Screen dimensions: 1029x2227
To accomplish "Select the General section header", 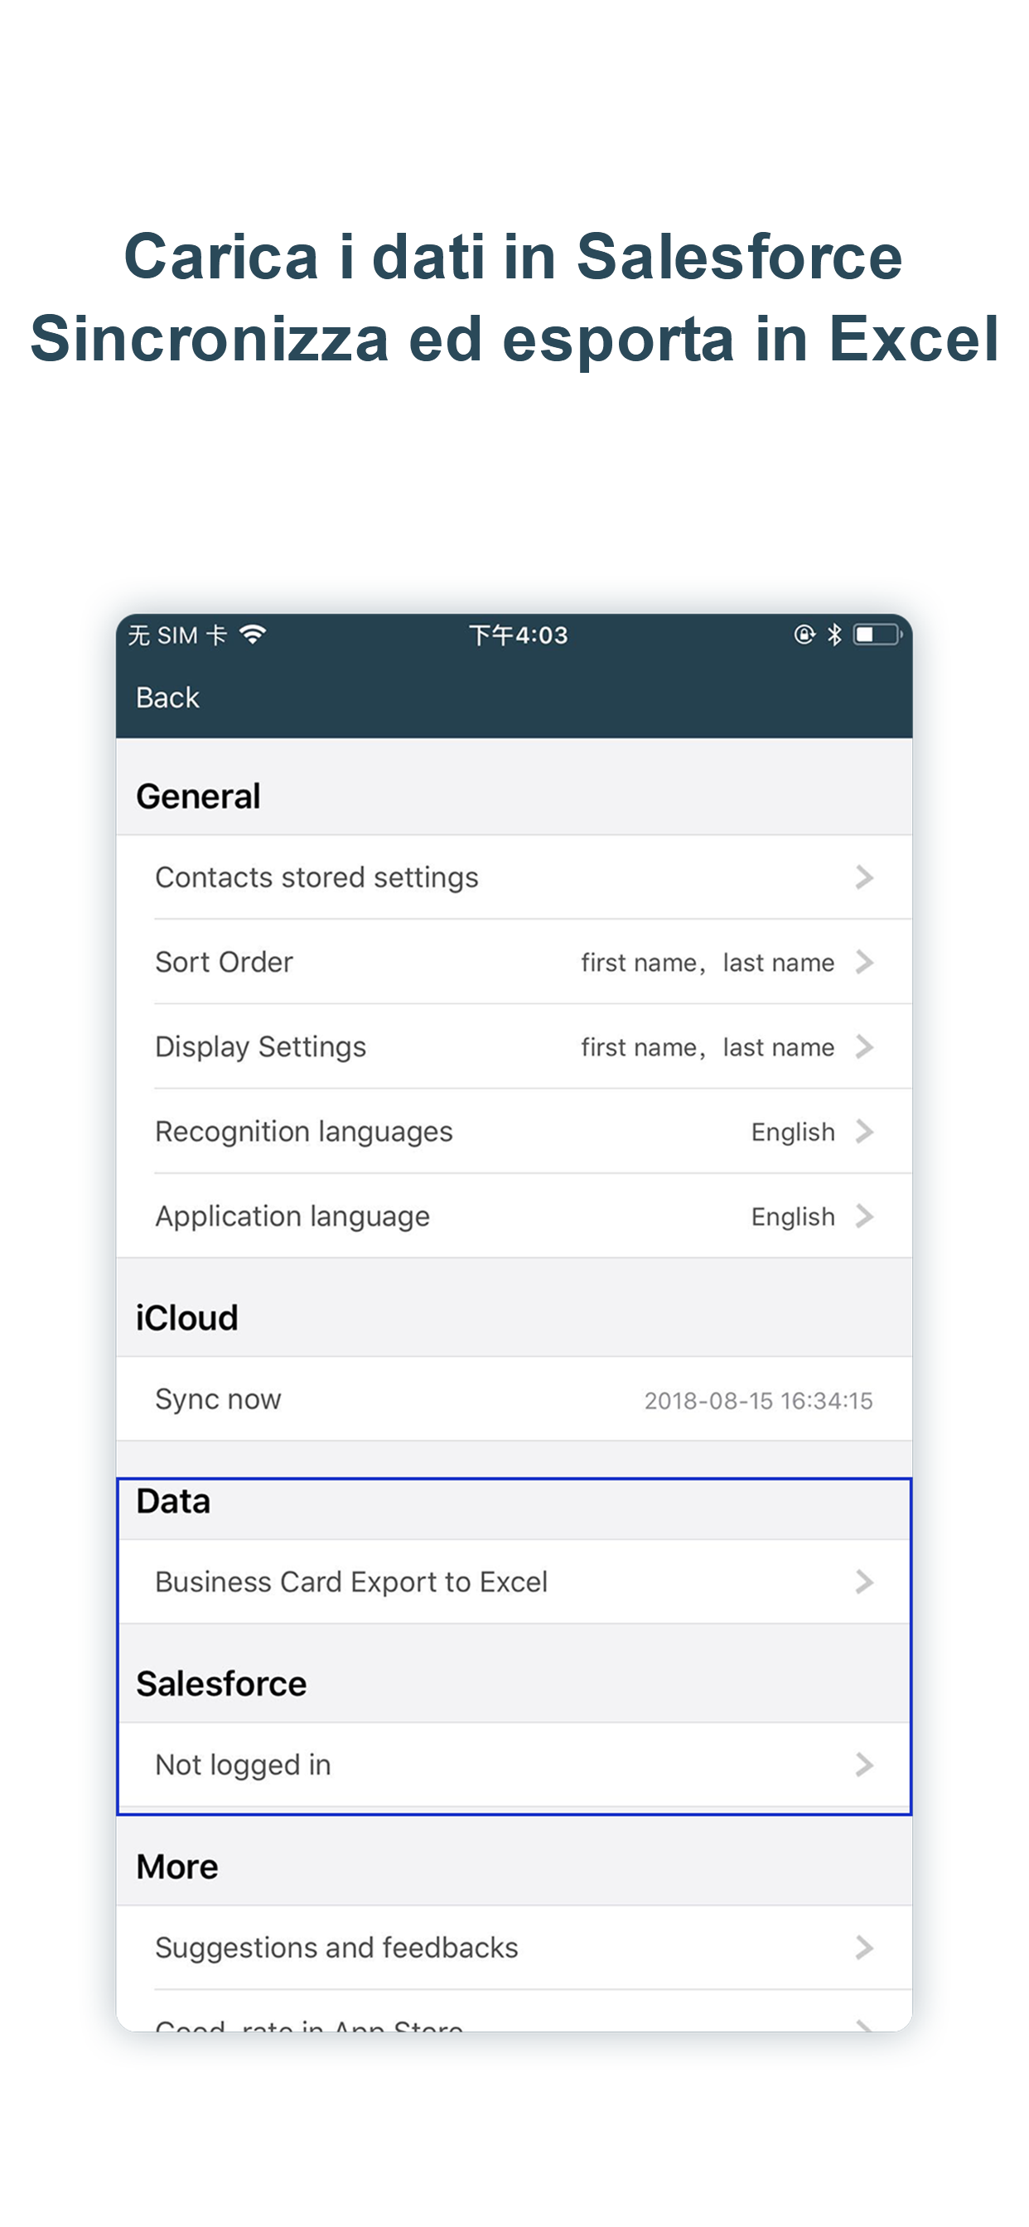I will coord(198,796).
